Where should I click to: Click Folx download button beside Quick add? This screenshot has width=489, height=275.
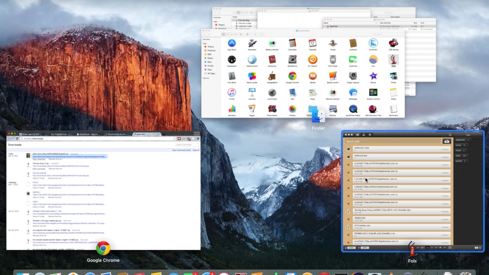tap(447, 141)
